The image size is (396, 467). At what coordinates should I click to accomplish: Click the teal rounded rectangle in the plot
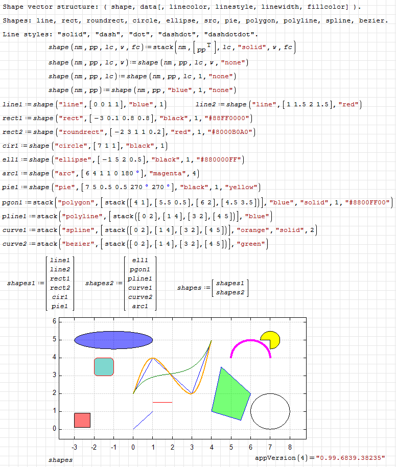pos(104,367)
